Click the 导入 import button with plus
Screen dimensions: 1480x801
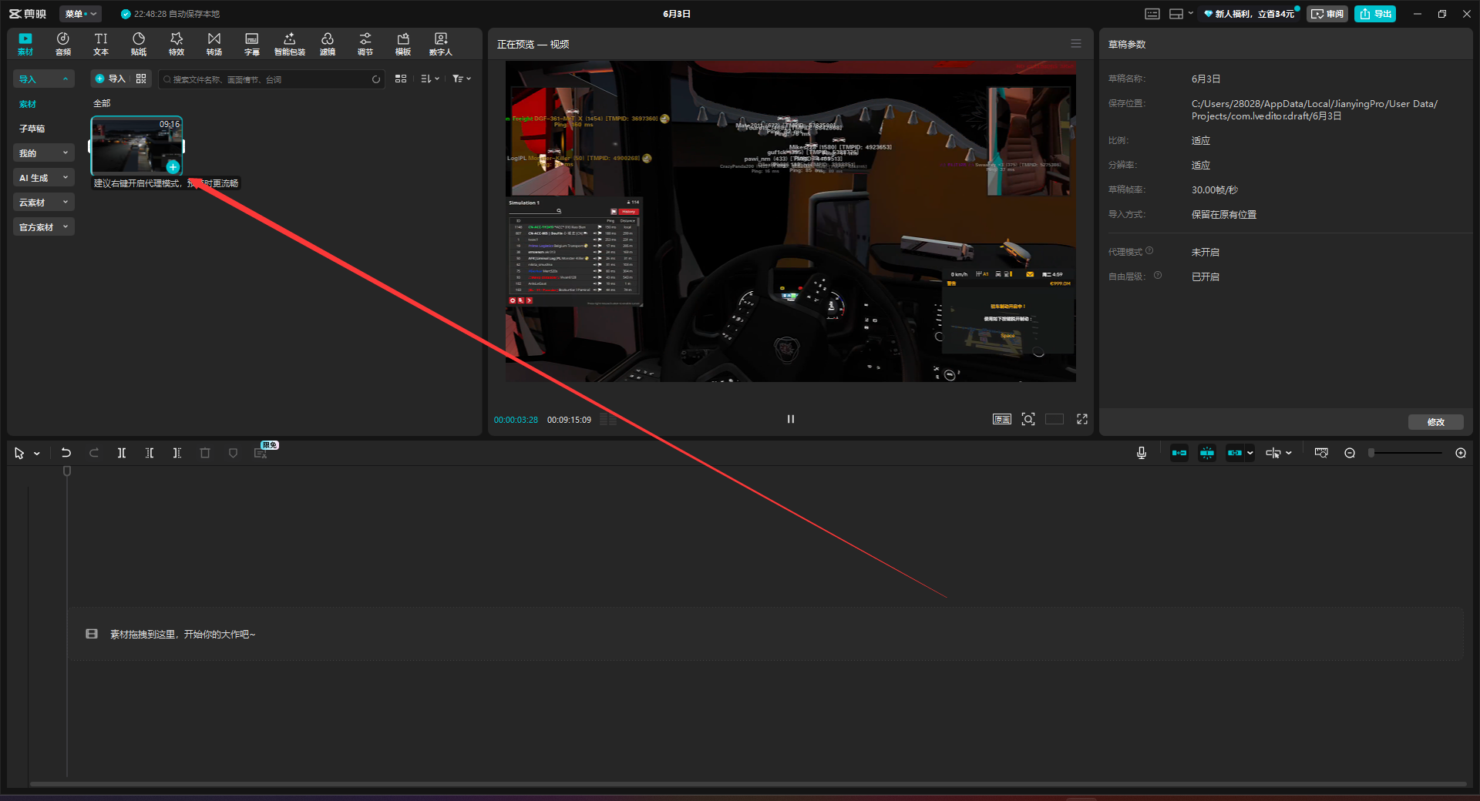[x=110, y=79]
